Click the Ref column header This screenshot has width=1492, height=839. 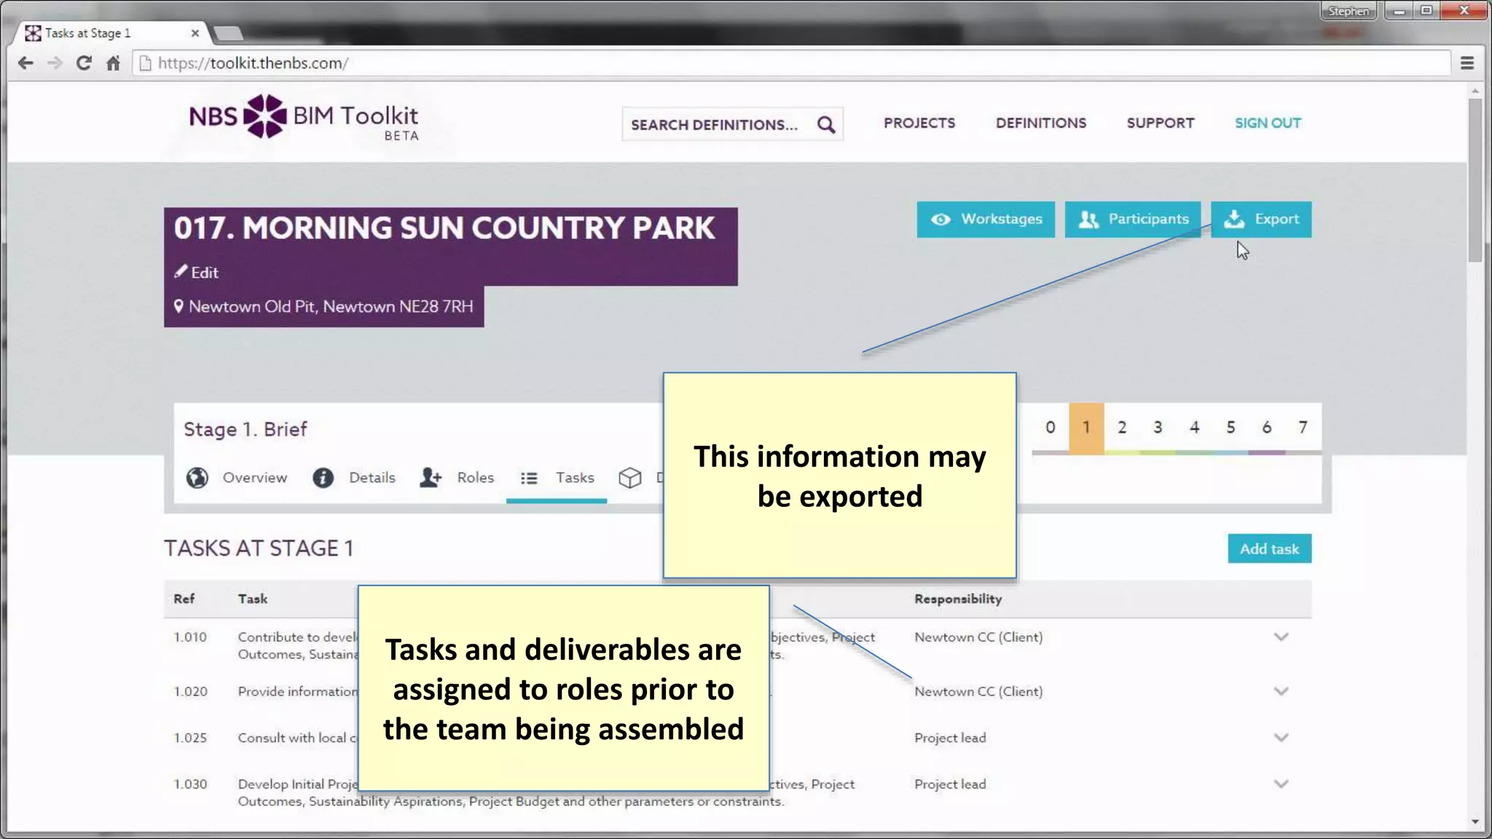[x=184, y=599]
